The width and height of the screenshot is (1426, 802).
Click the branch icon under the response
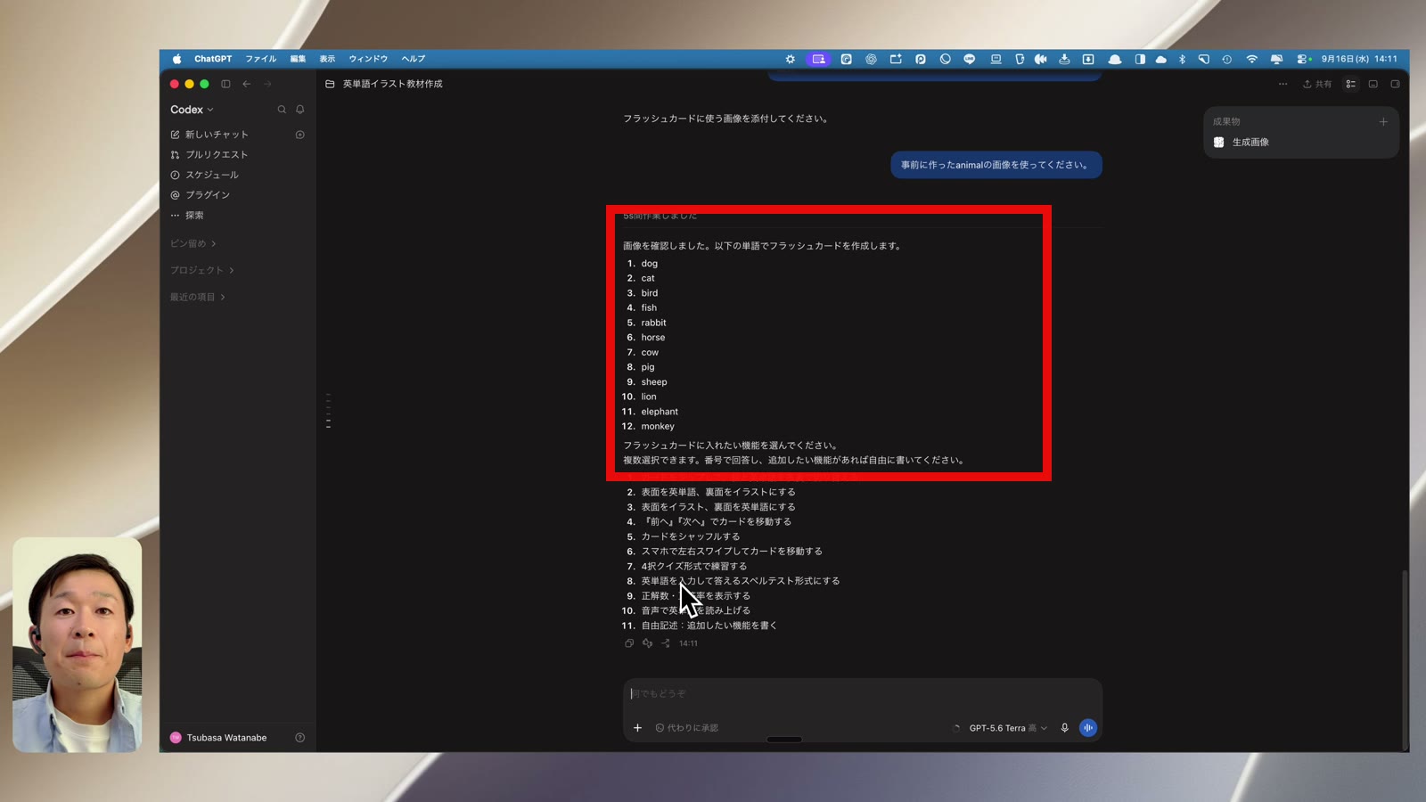(x=665, y=643)
